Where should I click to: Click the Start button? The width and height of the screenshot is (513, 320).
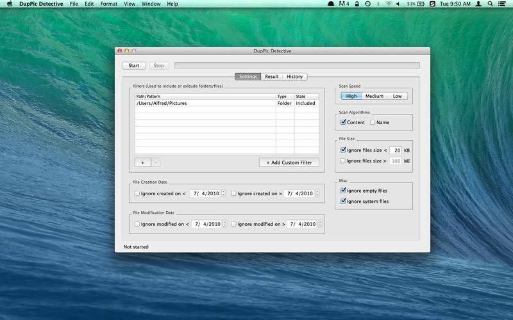click(134, 66)
